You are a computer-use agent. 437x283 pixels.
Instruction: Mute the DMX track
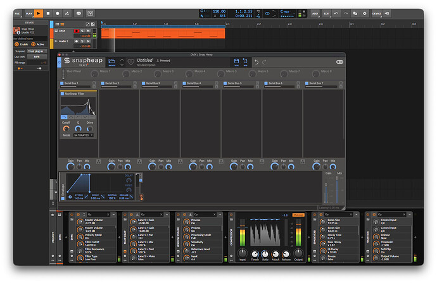(88, 31)
